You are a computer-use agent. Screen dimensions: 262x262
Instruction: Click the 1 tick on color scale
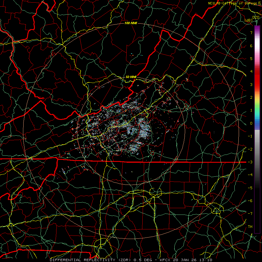[x=251, y=110]
